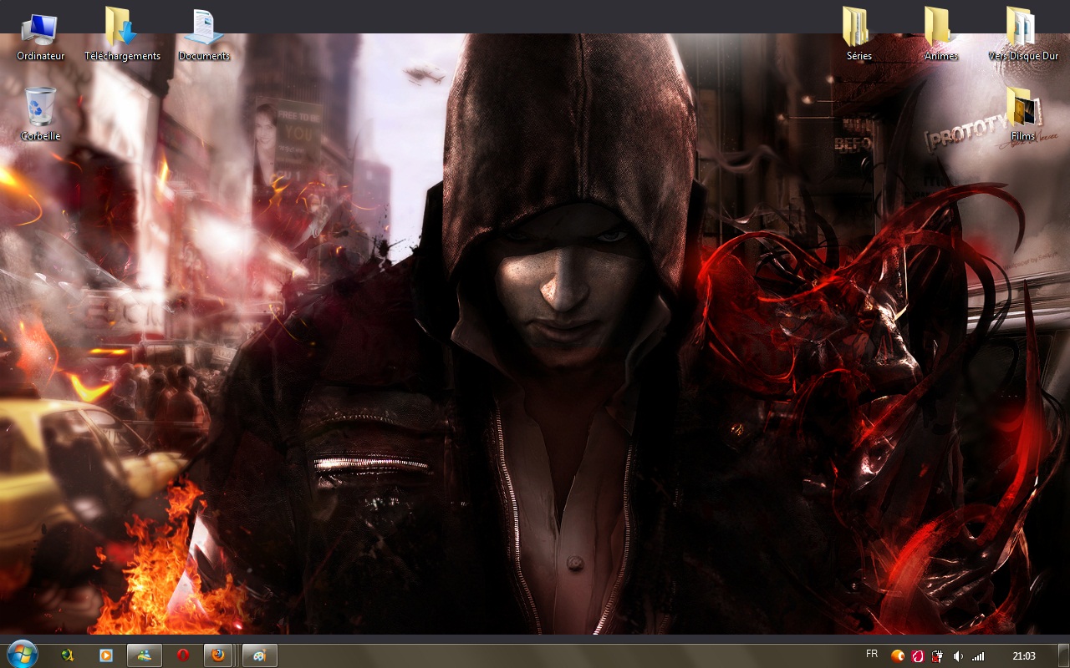Select the Corbeille recycle bin
This screenshot has width=1070, height=668.
point(40,114)
